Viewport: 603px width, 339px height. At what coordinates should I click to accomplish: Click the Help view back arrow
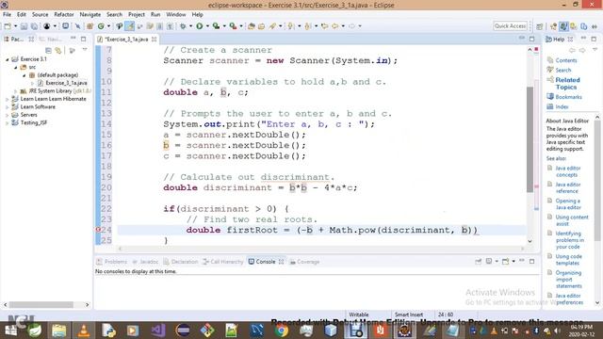[x=572, y=50]
